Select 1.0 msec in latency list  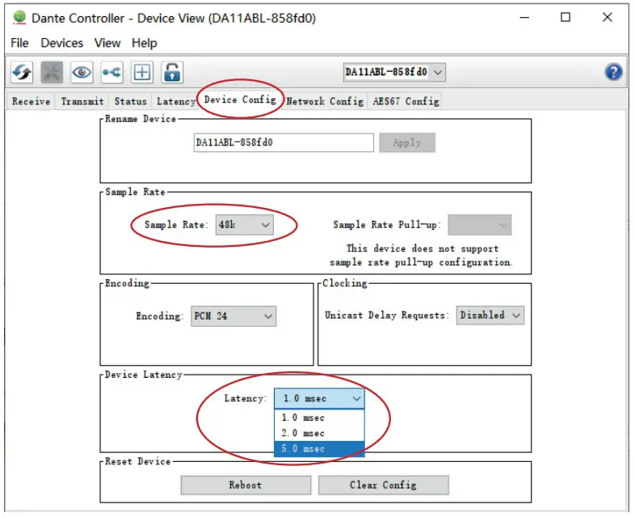click(319, 417)
